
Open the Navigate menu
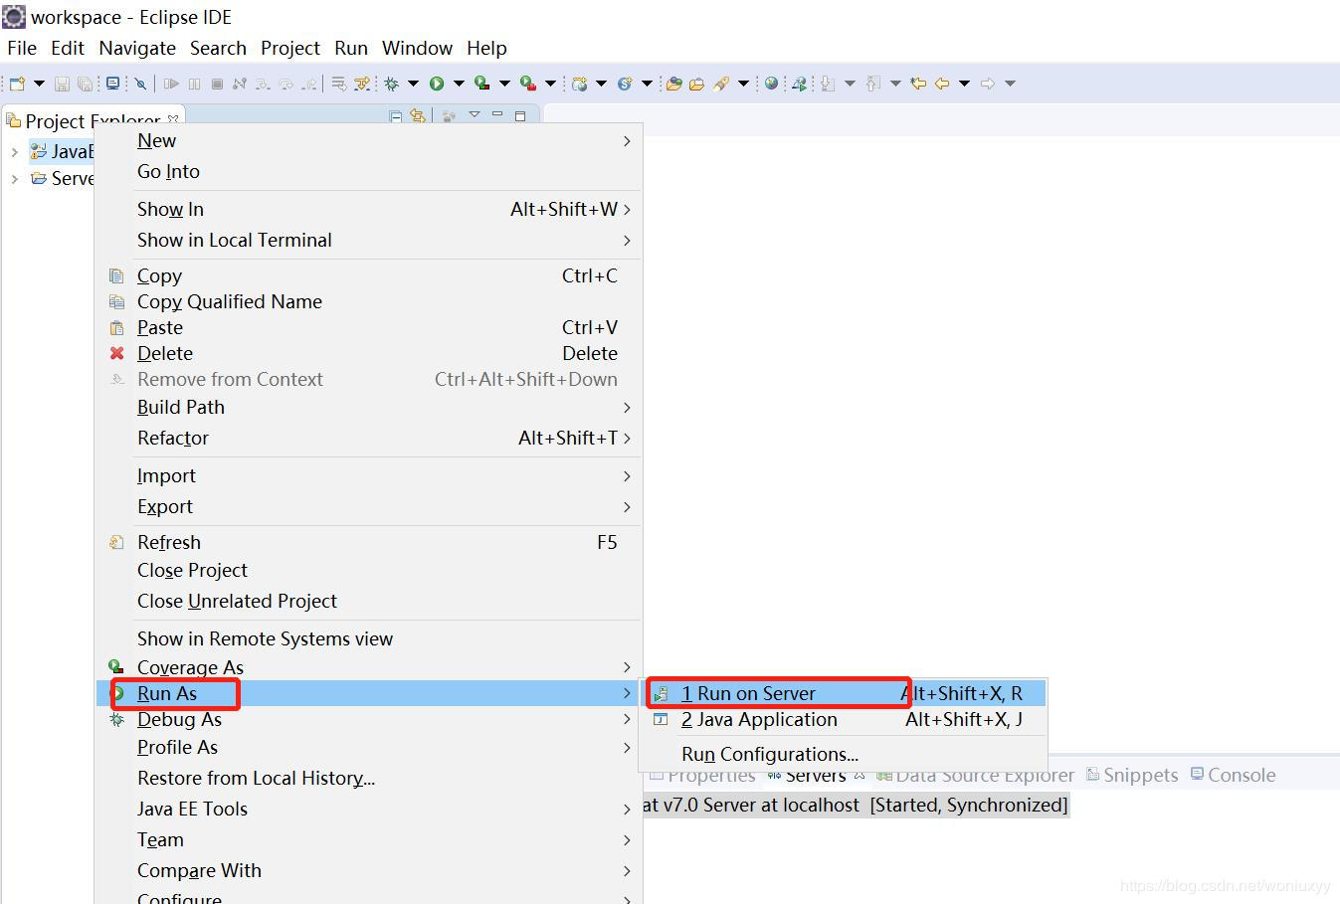click(137, 48)
